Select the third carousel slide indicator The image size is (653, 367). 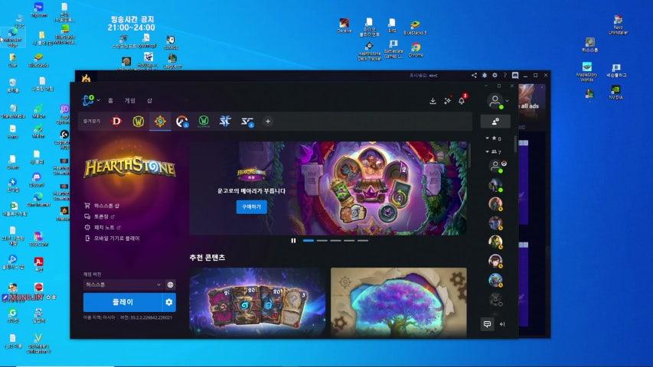[x=335, y=241]
